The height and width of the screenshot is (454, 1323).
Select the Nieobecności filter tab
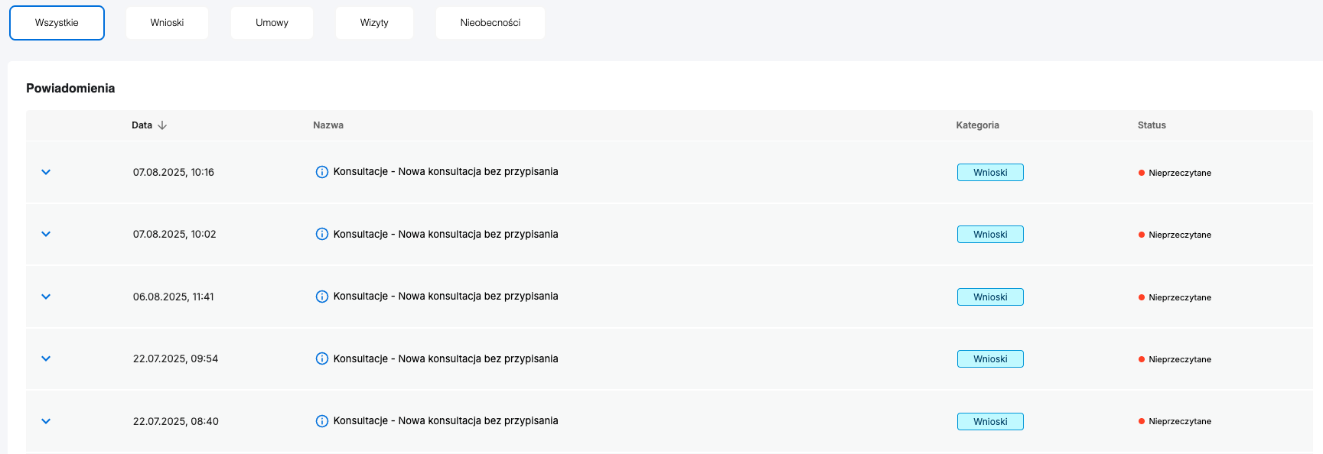point(490,23)
